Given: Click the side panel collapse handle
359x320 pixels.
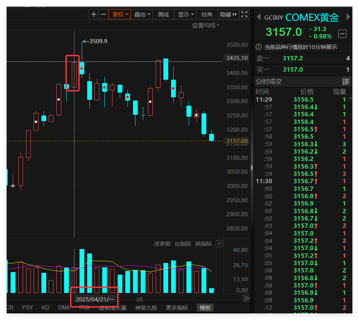Looking at the screenshot, I should (252, 168).
